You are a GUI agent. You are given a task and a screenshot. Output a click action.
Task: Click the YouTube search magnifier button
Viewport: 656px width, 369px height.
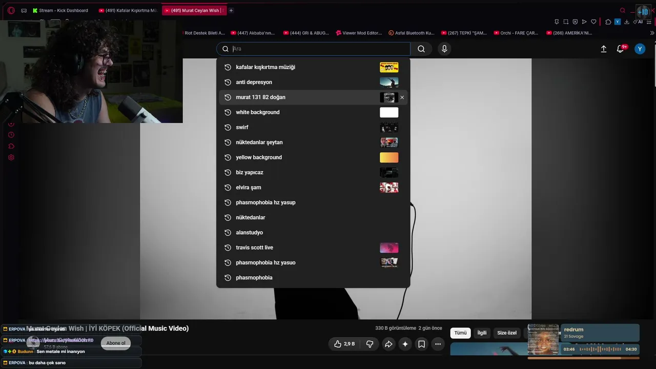click(x=421, y=49)
